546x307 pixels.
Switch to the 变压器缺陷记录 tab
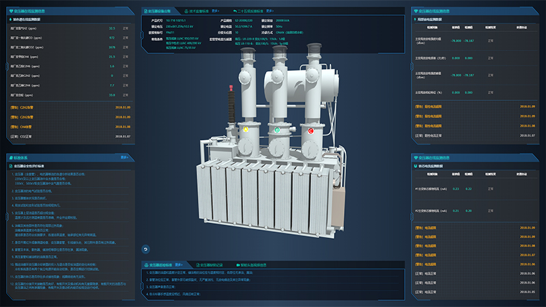pos(210,265)
